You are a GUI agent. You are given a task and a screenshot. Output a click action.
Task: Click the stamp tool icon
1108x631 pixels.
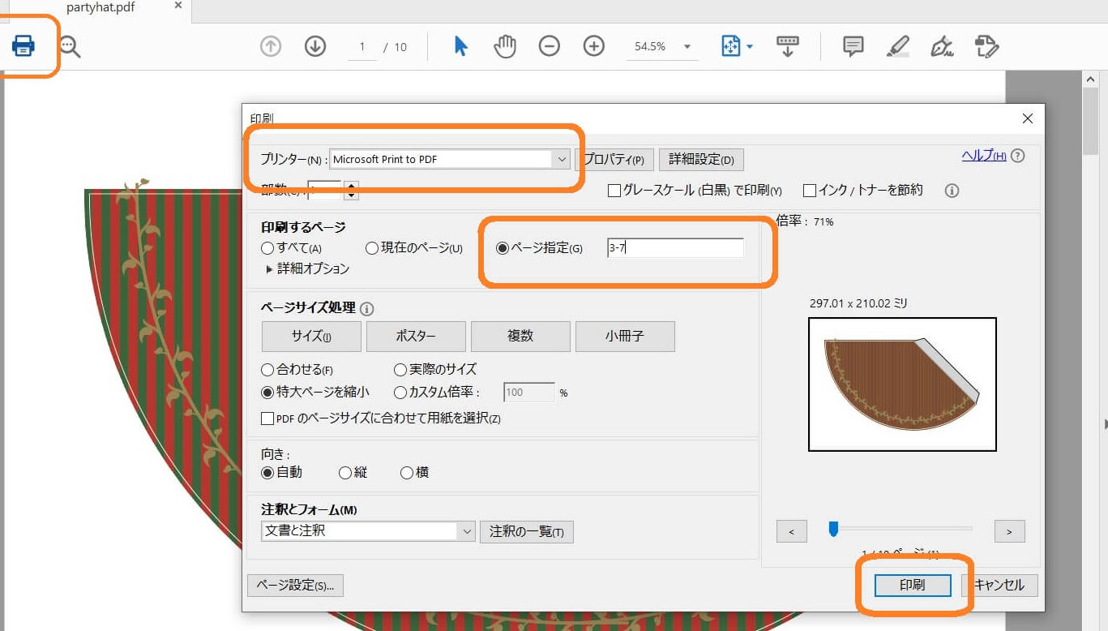click(x=986, y=46)
